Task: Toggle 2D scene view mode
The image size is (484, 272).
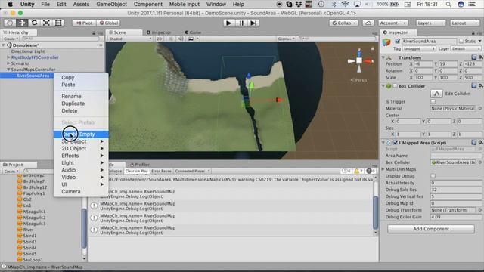Action: (x=160, y=39)
